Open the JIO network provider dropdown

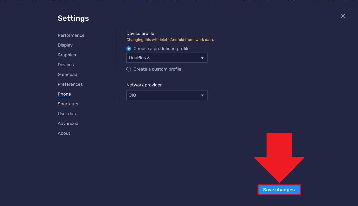[x=167, y=95]
